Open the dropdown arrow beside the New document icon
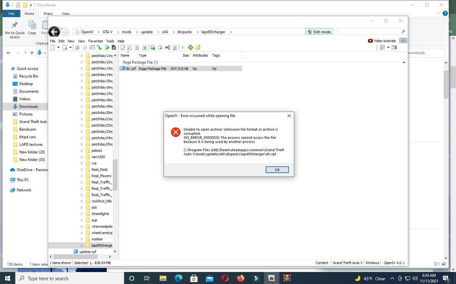Image resolution: width=456 pixels, height=284 pixels. [x=58, y=47]
